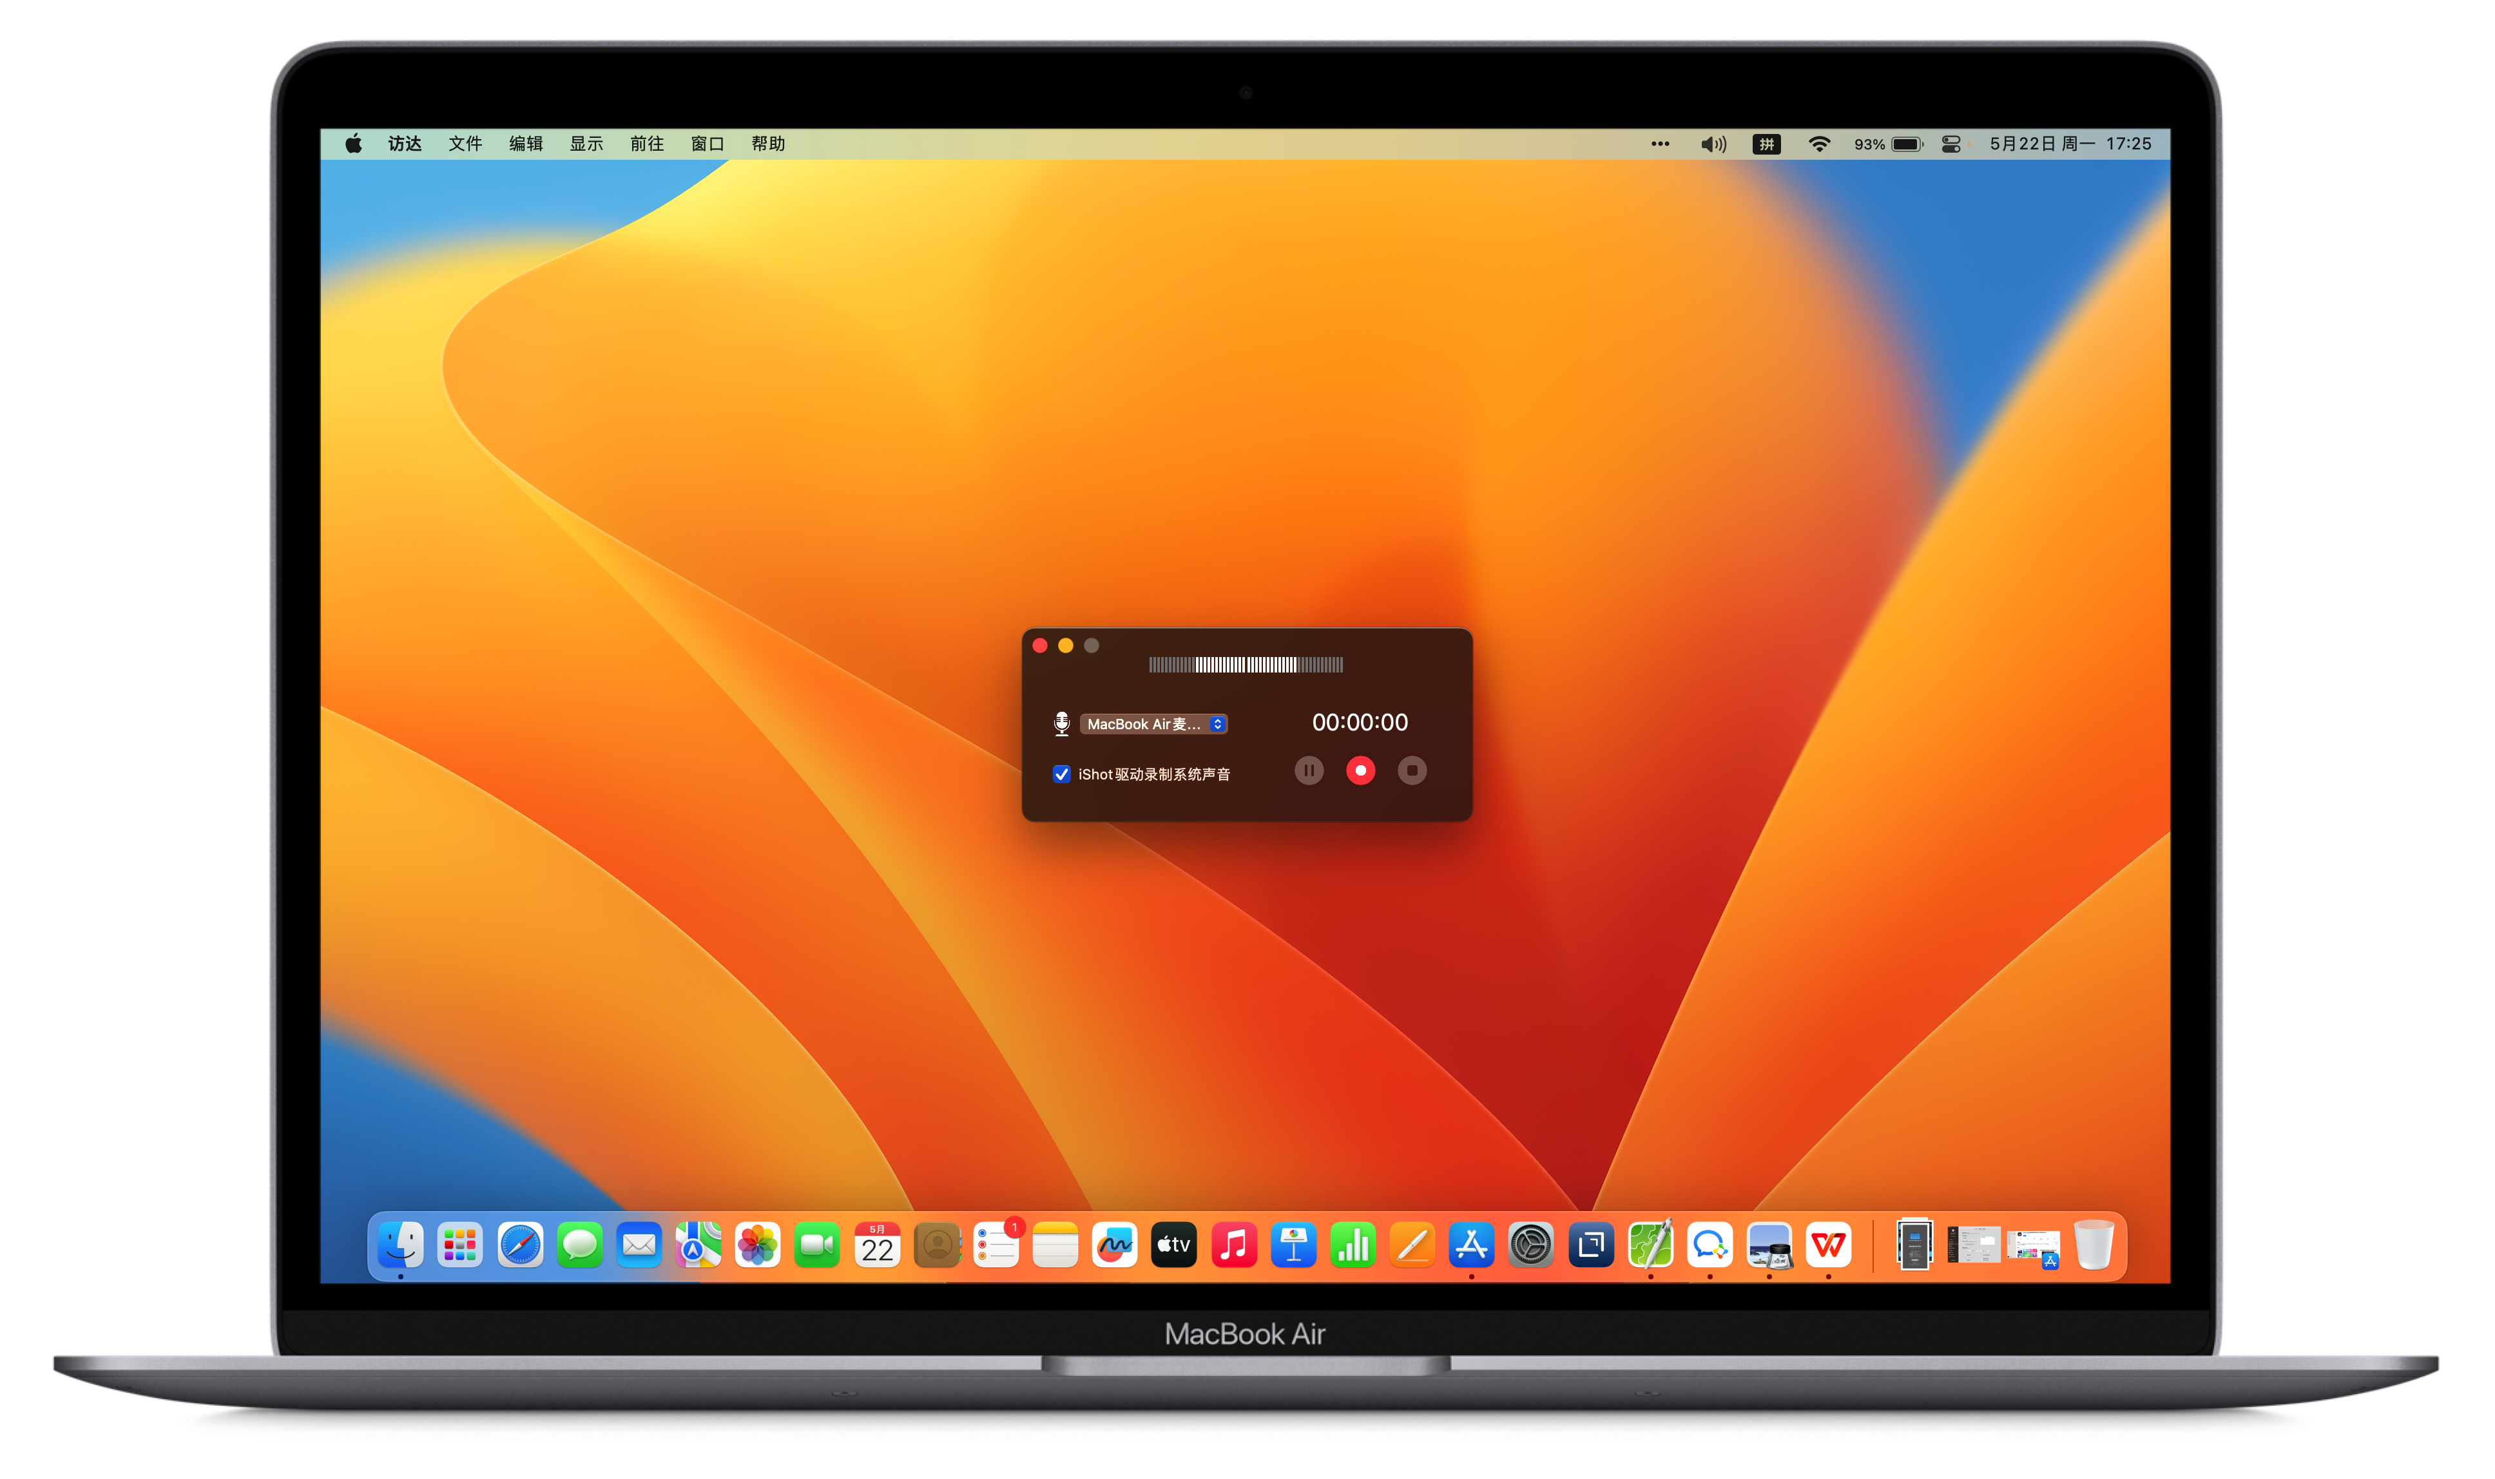2495x1479 pixels.
Task: Open the volume control in menu bar
Action: [1713, 144]
